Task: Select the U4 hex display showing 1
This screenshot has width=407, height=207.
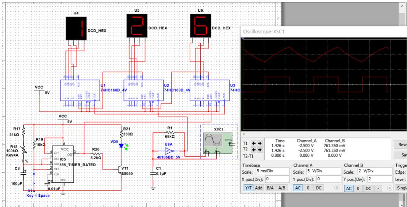Action: (x=76, y=28)
